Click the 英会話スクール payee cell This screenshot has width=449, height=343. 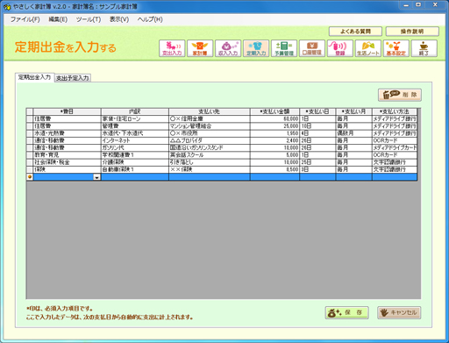pyautogui.click(x=210, y=155)
